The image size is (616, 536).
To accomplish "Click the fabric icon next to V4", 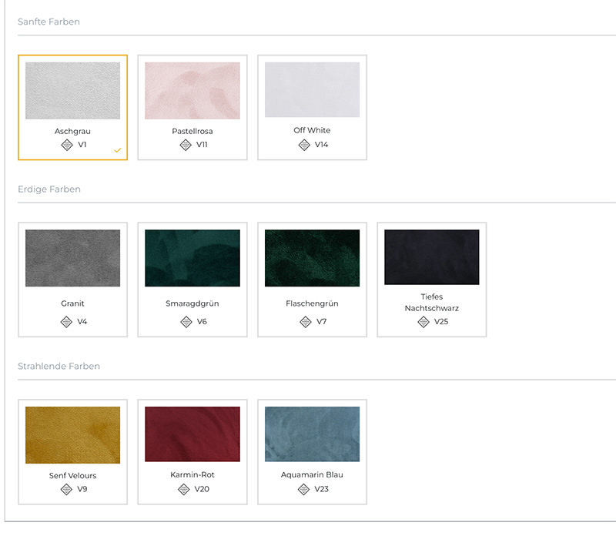I will tap(66, 322).
